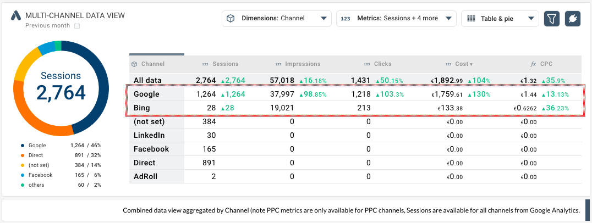Click the 19,021 Bing impressions value
Viewport: 592px width, 223px height.
(x=282, y=108)
